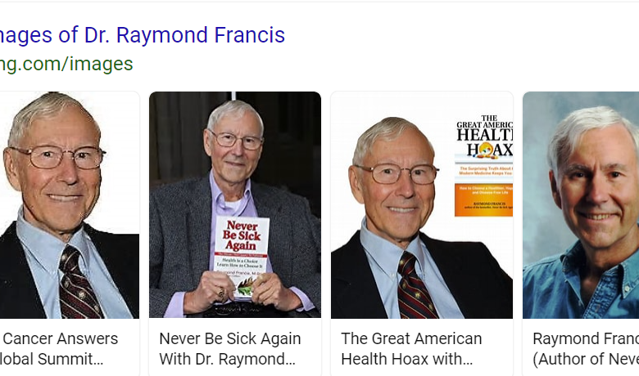Viewport: 639px width, 376px height.
Task: Click the orange panel on the Health Hoax cover
Action: (483, 200)
